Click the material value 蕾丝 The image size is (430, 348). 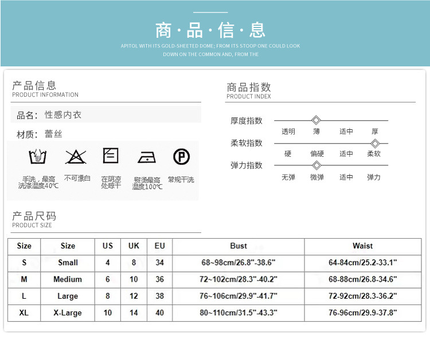click(54, 134)
